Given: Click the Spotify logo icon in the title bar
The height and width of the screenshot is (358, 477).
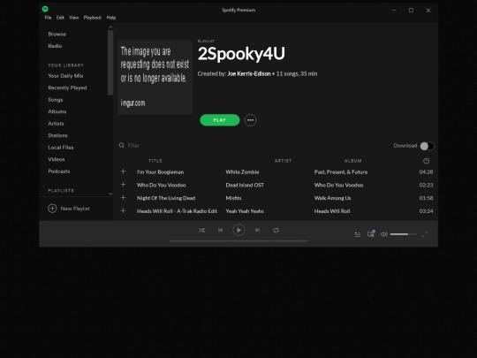Looking at the screenshot, I should tap(45, 9).
